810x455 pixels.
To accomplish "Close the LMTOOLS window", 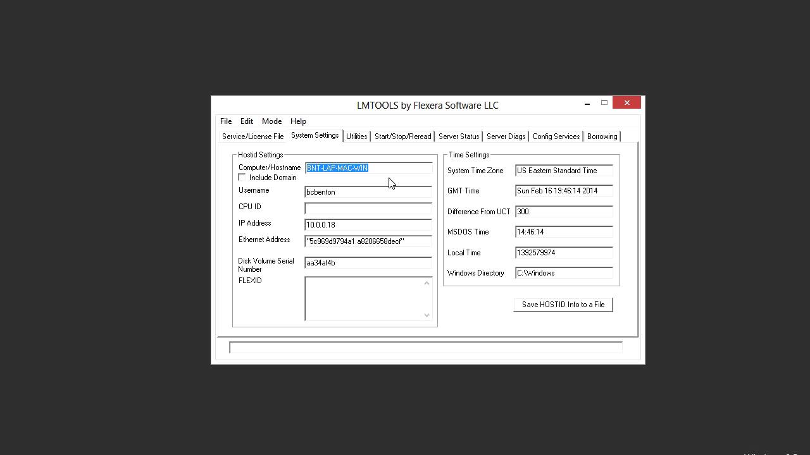I will [626, 103].
